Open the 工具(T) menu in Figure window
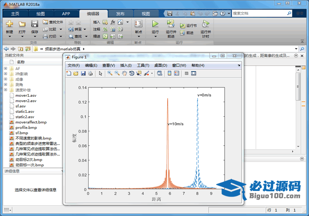The height and width of the screenshot is (216, 309). pos(143,65)
